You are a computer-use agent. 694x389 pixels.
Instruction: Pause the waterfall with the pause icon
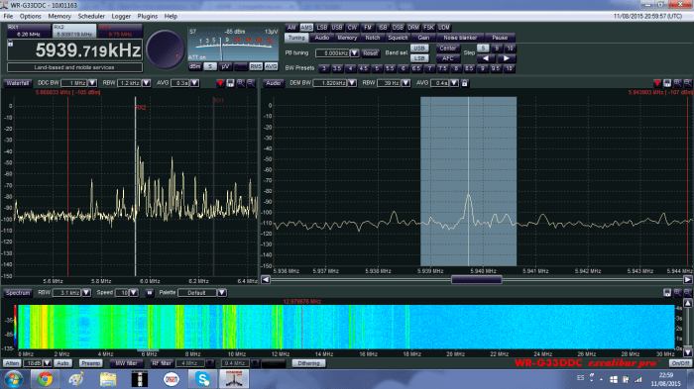(150, 293)
